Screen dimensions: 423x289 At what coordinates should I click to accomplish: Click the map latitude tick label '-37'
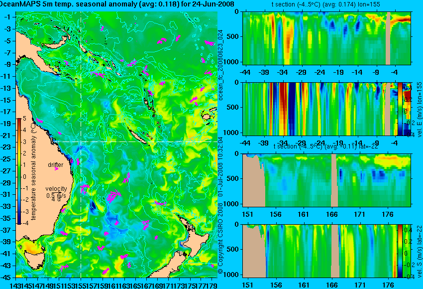point(6,230)
